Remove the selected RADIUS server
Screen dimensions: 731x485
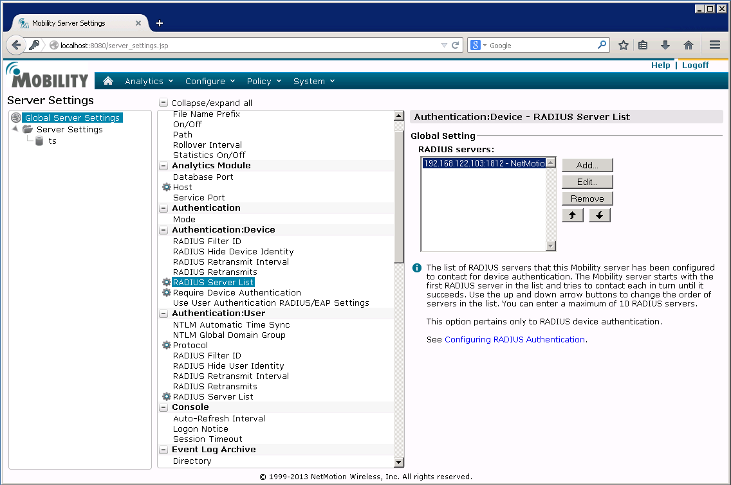coord(587,198)
